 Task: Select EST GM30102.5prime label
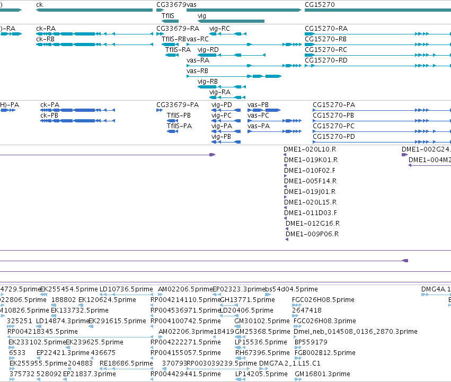262,321
